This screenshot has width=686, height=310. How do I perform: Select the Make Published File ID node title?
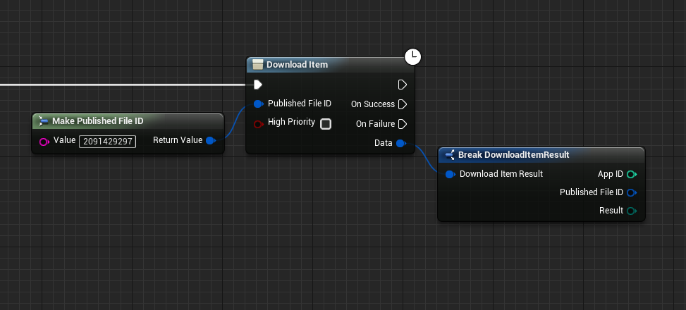(98, 121)
